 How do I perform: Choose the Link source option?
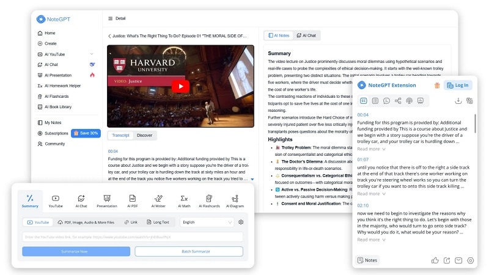131,222
